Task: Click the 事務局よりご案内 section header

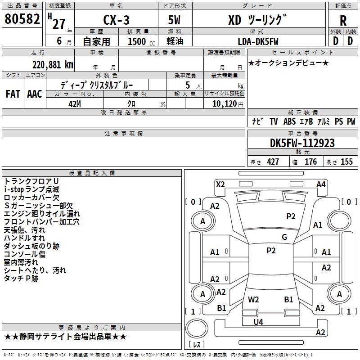Action: [x=92, y=328]
